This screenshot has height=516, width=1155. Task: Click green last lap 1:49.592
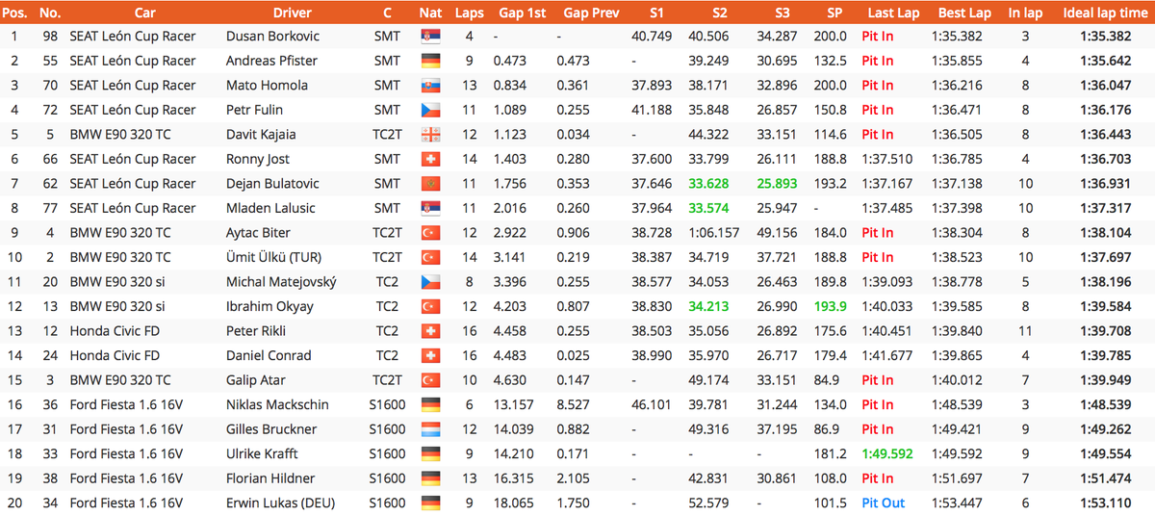click(888, 453)
